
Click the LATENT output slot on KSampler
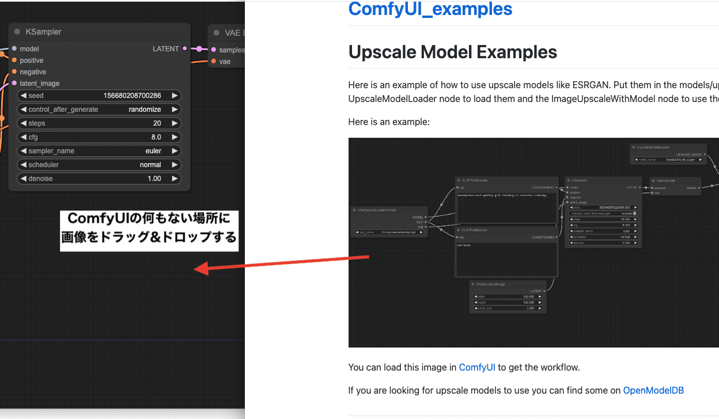click(184, 49)
